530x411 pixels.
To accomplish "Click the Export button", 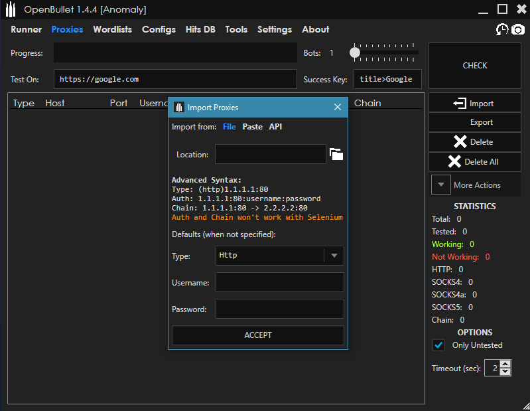I will click(474, 122).
